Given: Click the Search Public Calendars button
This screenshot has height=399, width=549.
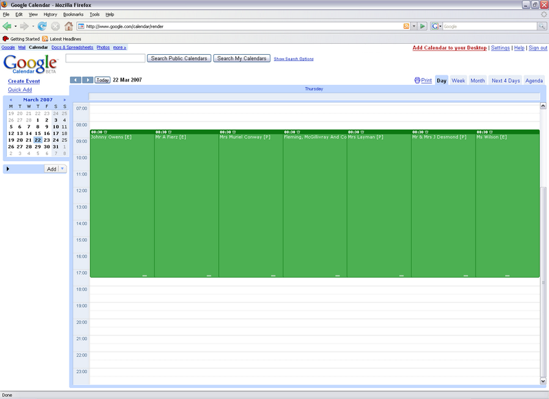Looking at the screenshot, I should click(178, 58).
